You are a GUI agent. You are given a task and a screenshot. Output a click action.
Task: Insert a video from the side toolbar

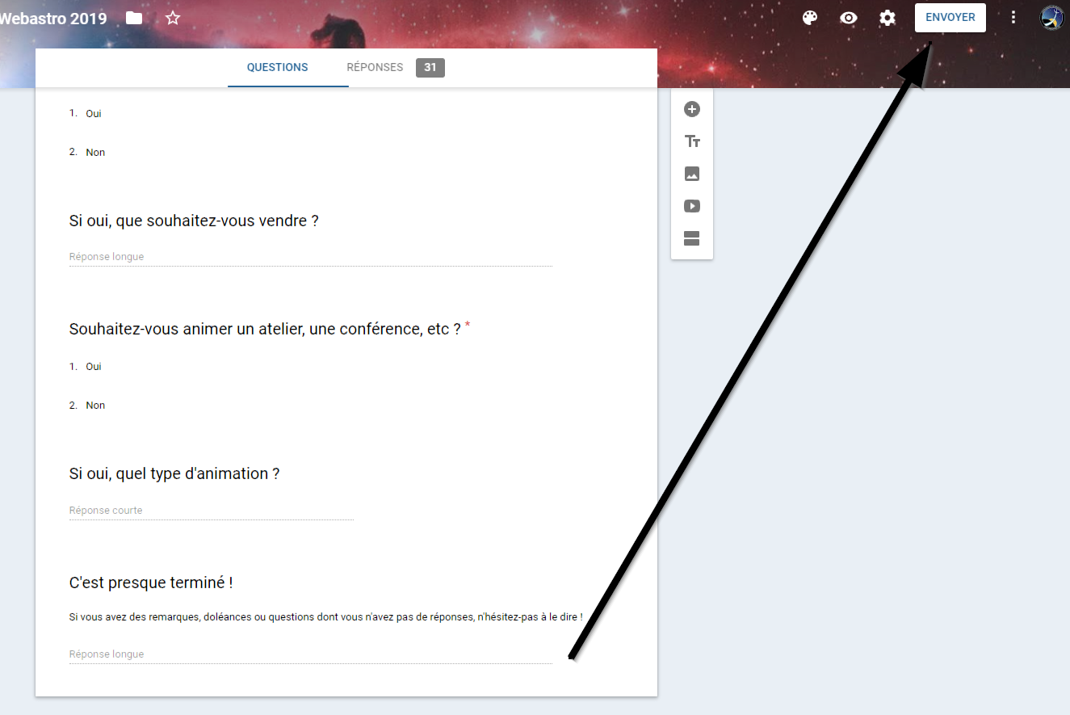pos(692,206)
